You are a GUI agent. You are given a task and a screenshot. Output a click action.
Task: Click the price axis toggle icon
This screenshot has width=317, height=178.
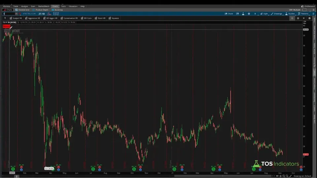[305, 22]
